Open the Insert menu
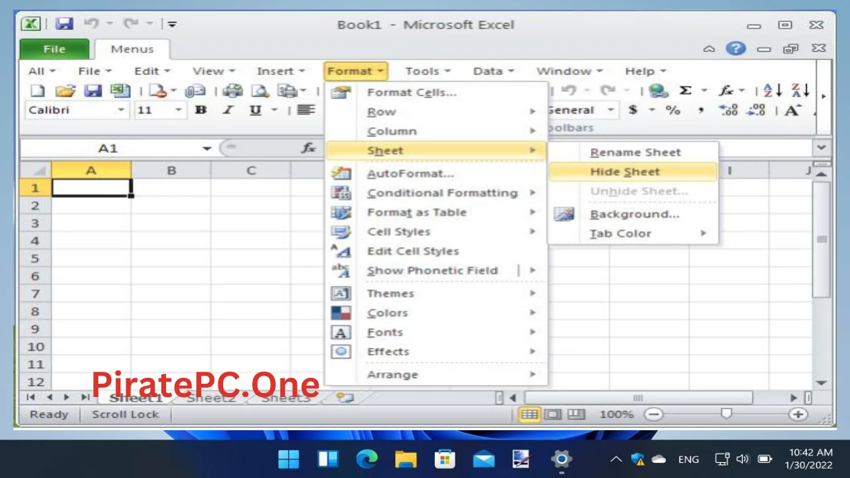Image resolution: width=850 pixels, height=478 pixels. [x=281, y=71]
